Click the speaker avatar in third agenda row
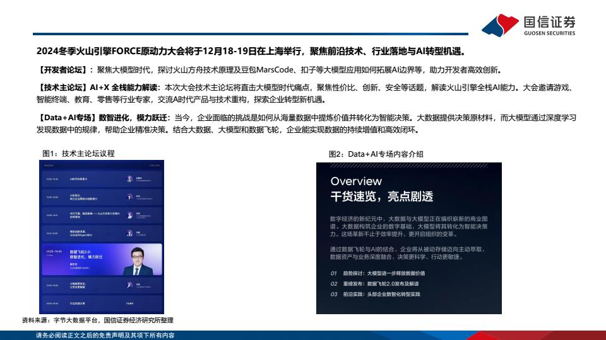This screenshot has width=606, height=340. pyautogui.click(x=130, y=215)
